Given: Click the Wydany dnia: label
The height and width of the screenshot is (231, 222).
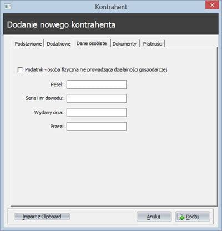Looking at the screenshot, I should pos(49,112).
